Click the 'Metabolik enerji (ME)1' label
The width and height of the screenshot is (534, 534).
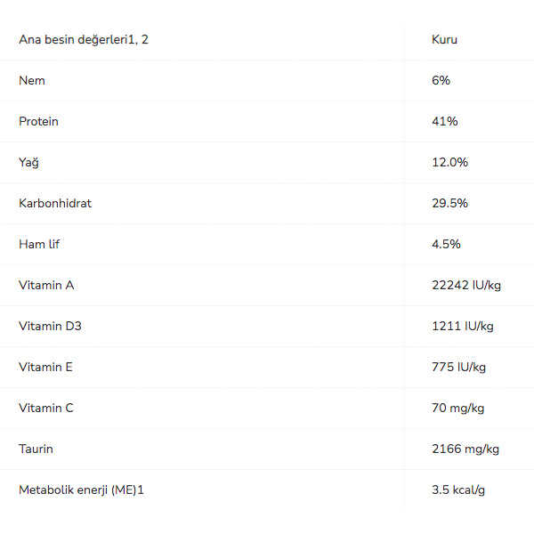(x=81, y=489)
